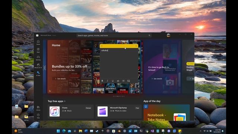The width and height of the screenshot is (238, 134).
Task: Toggle italic in sticky note
Action: tap(107, 81)
